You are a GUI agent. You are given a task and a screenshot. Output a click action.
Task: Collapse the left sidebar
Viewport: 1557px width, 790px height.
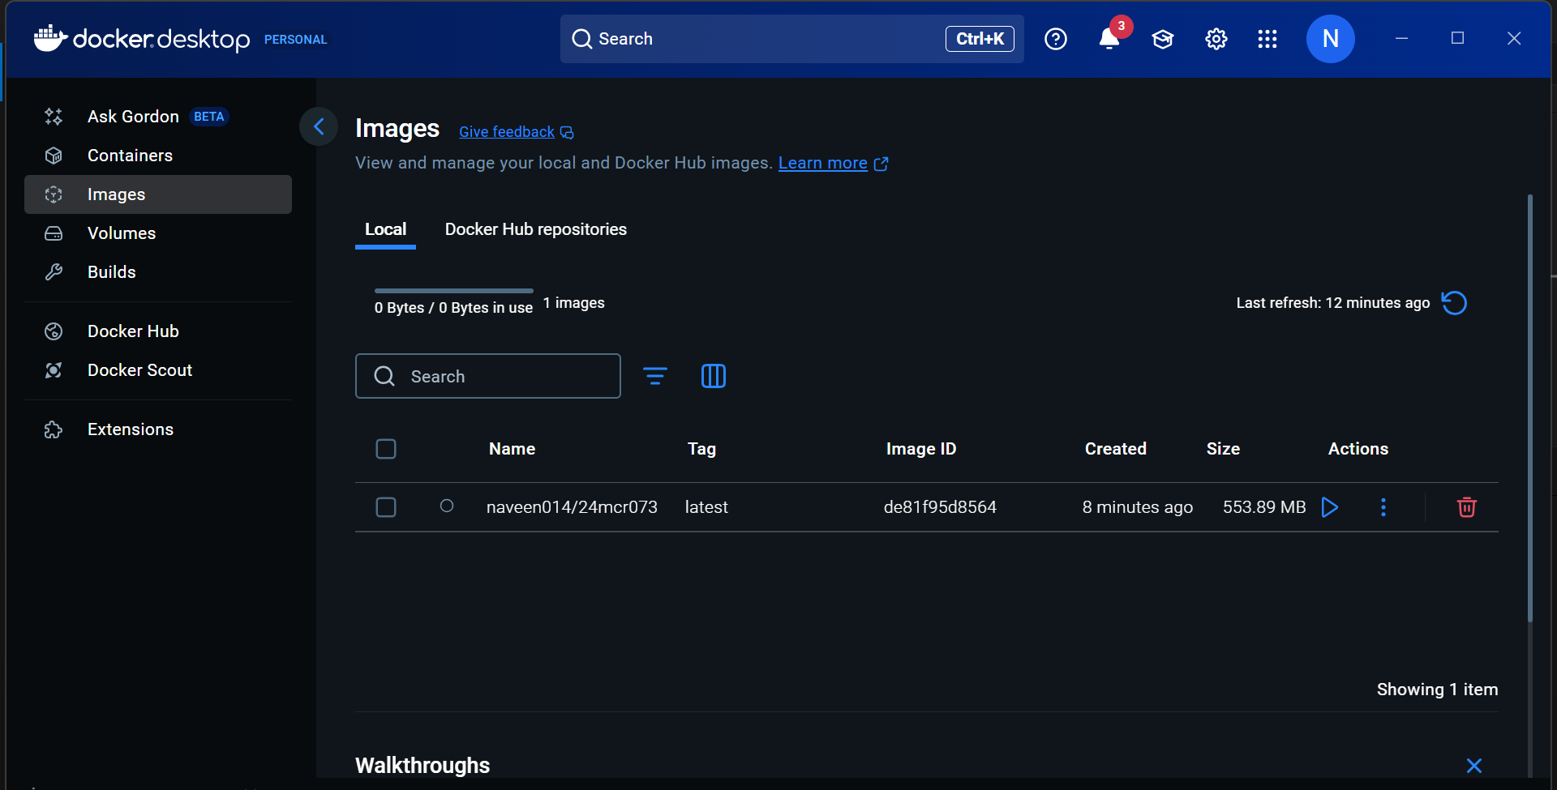click(319, 126)
